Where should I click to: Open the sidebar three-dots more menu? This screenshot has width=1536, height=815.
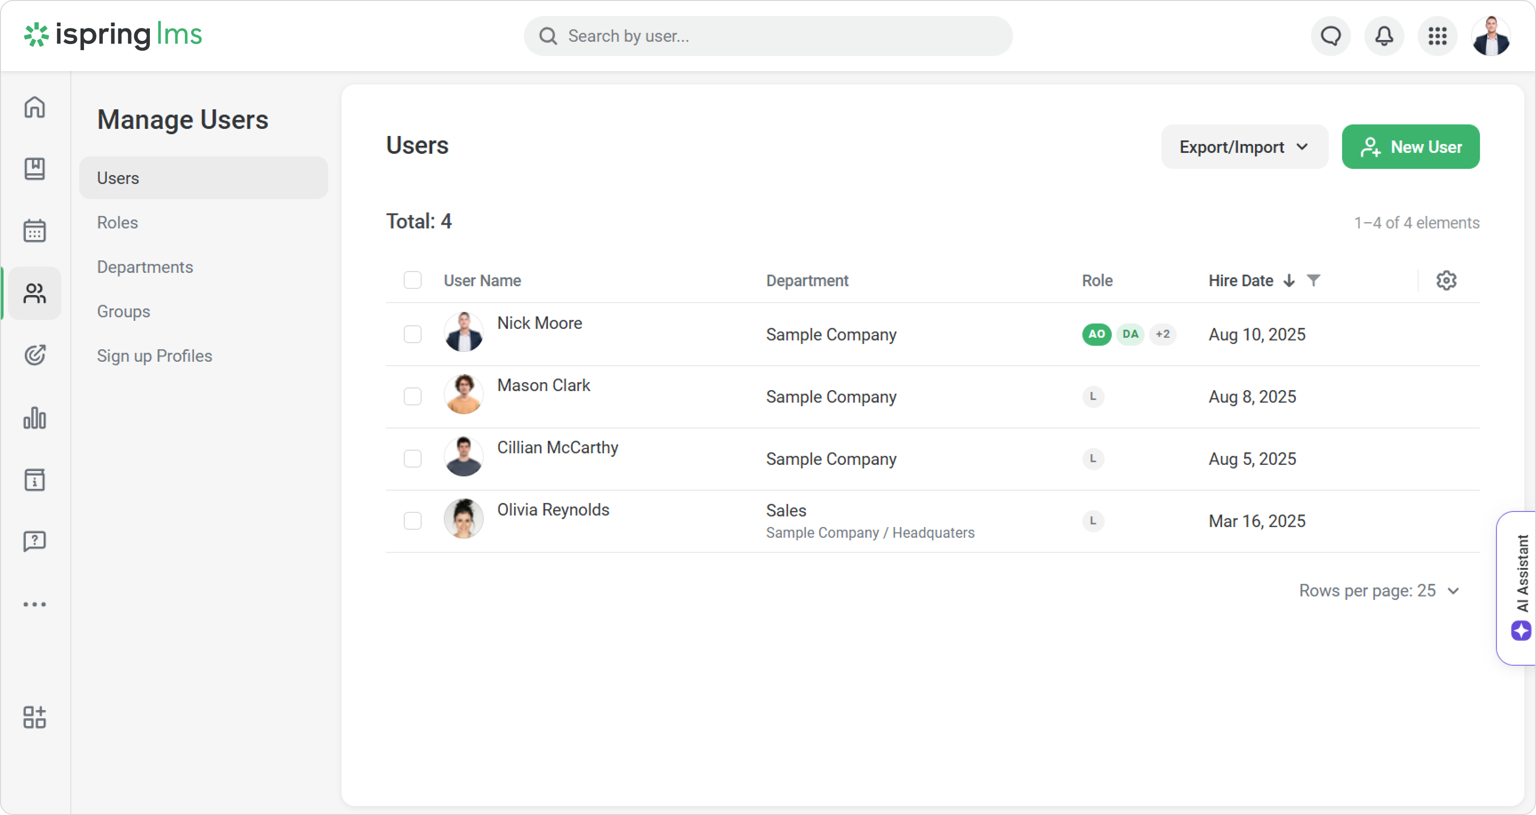pos(35,604)
